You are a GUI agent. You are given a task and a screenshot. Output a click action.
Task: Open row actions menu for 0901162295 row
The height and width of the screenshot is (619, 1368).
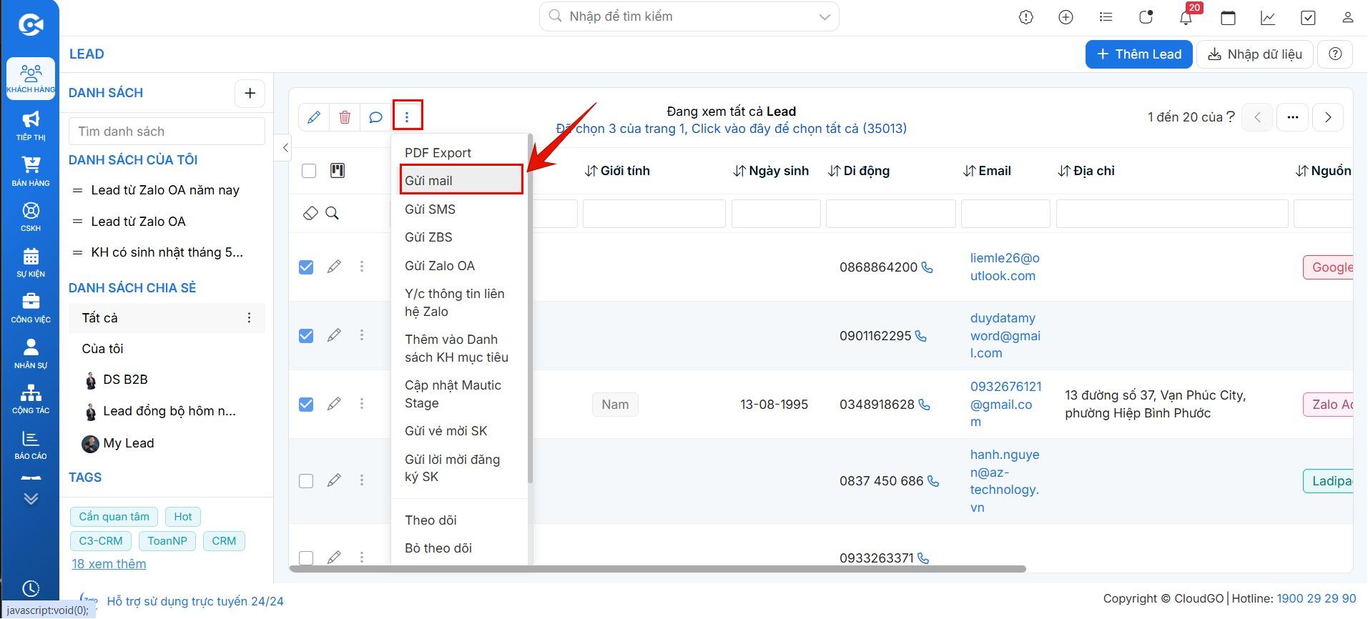tap(362, 335)
